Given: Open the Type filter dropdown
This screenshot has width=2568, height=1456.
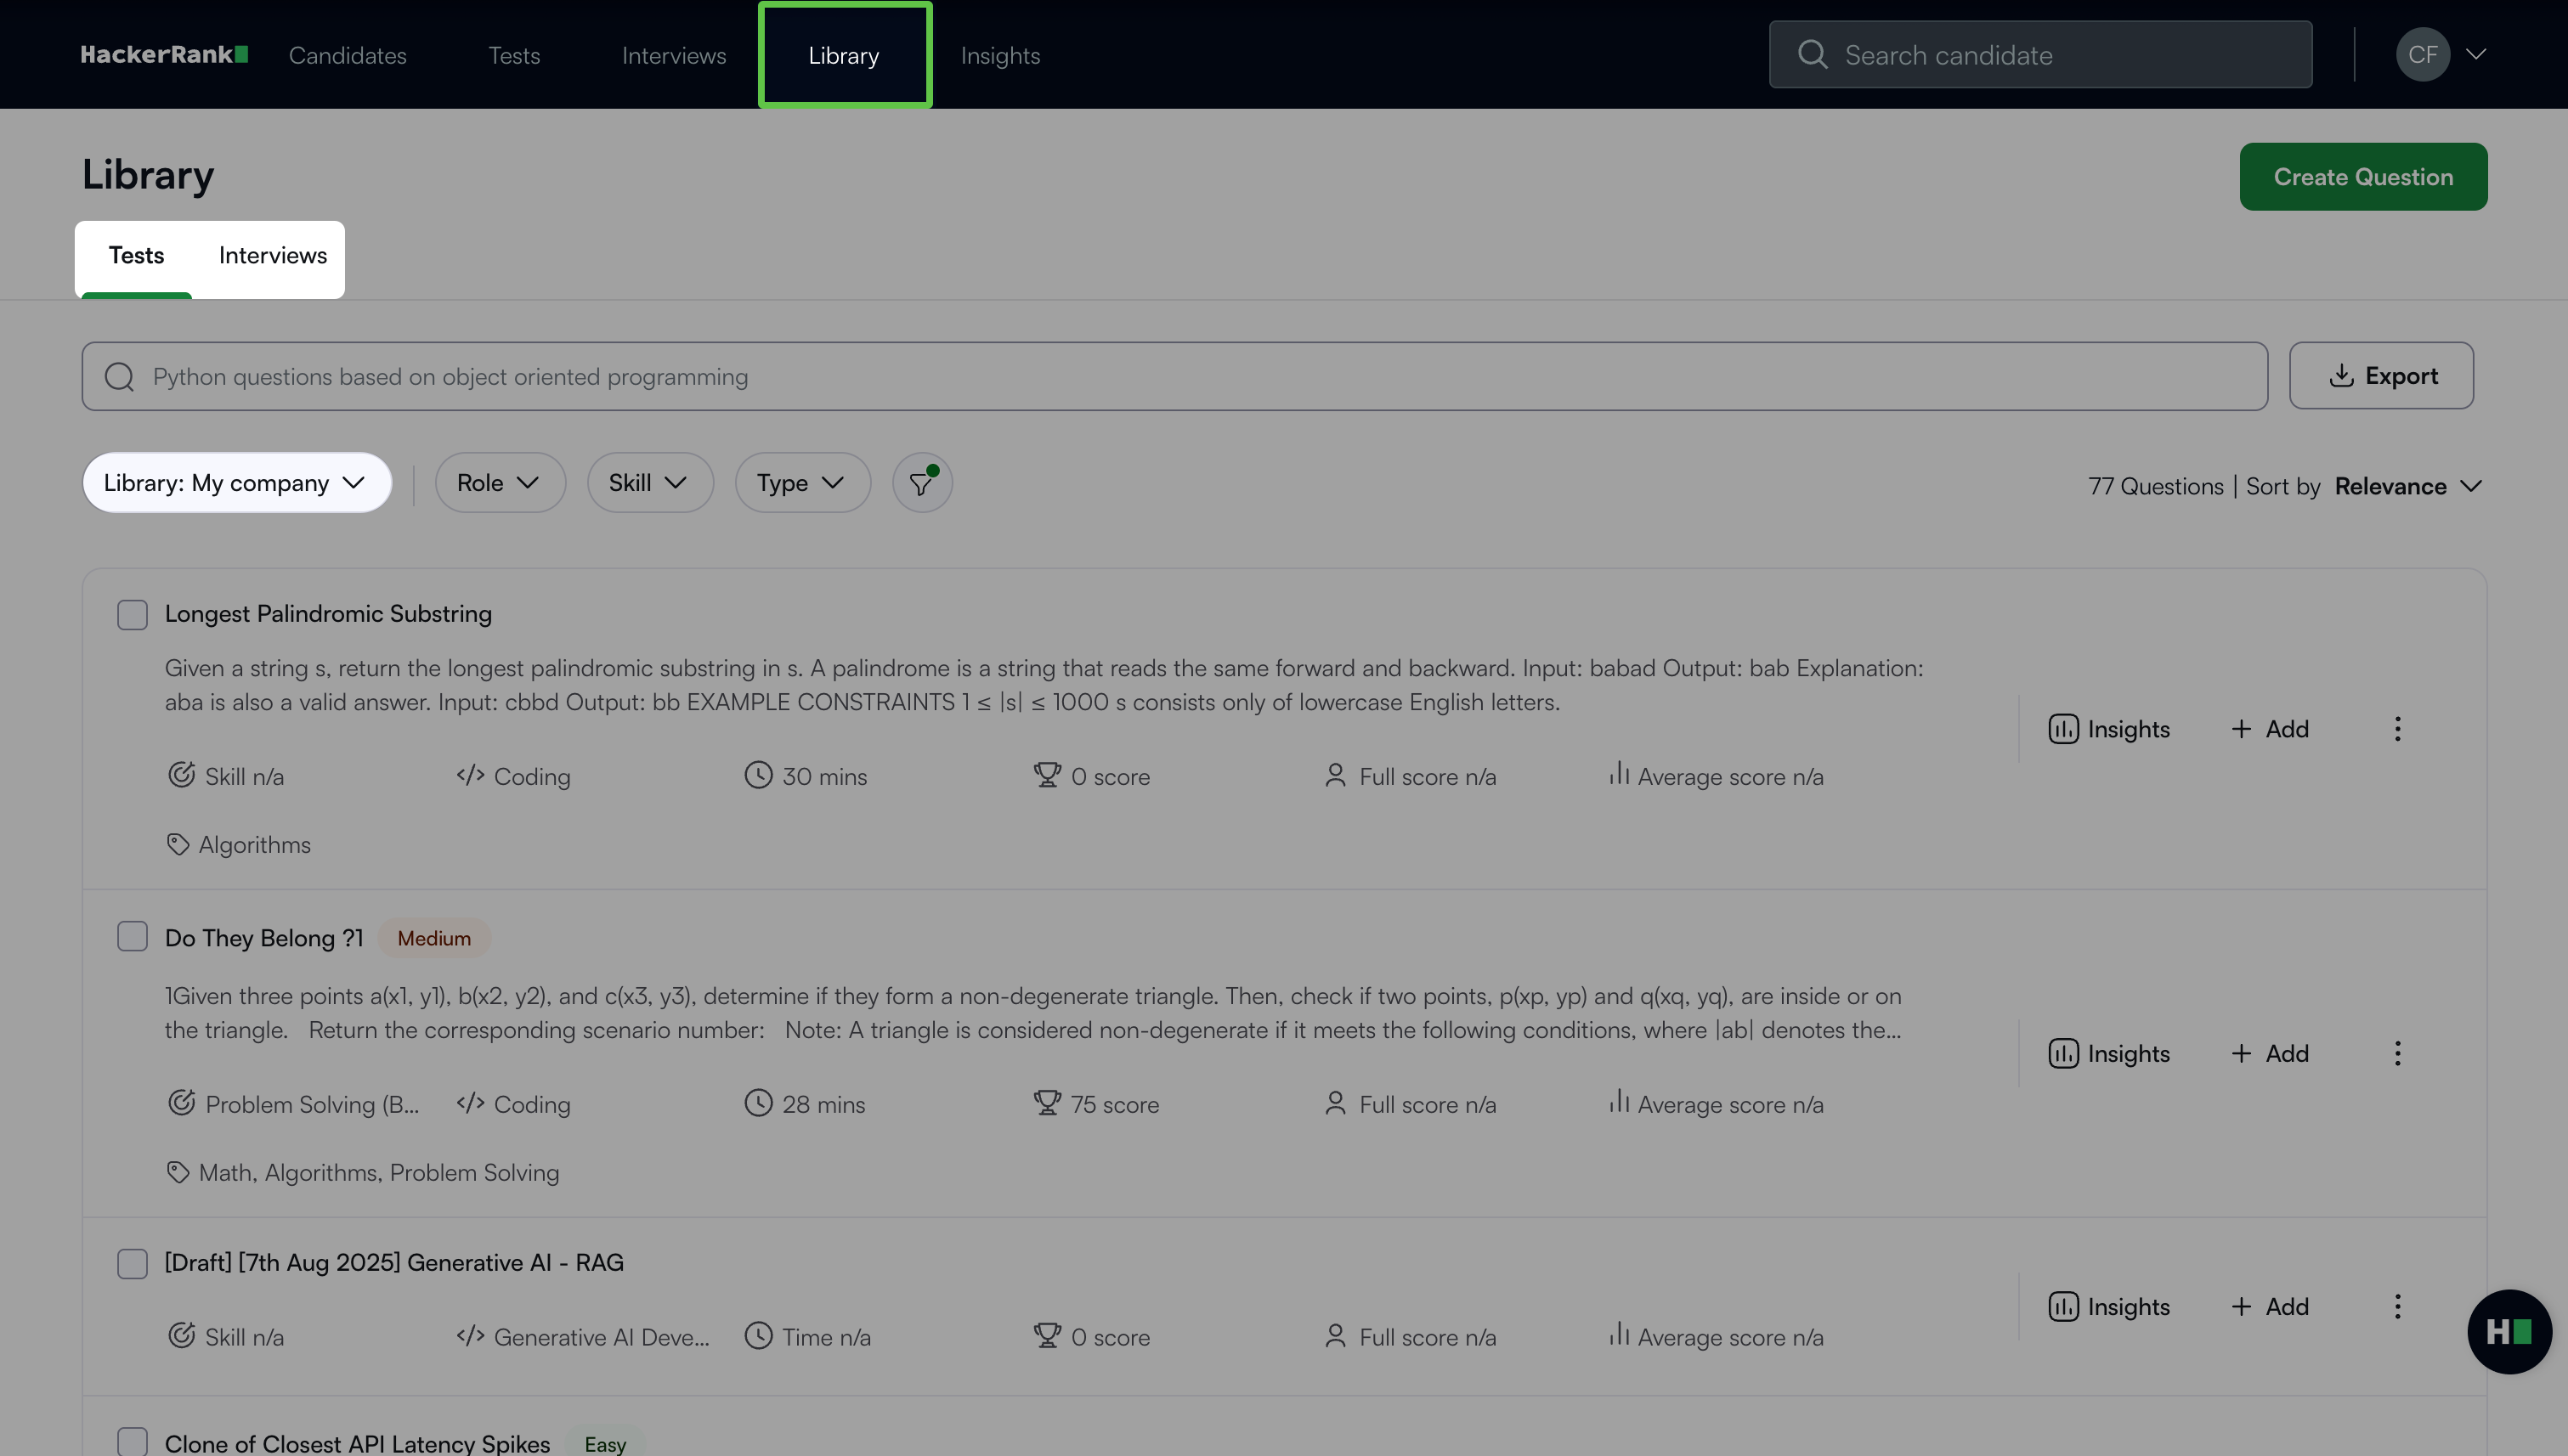Looking at the screenshot, I should [x=802, y=483].
